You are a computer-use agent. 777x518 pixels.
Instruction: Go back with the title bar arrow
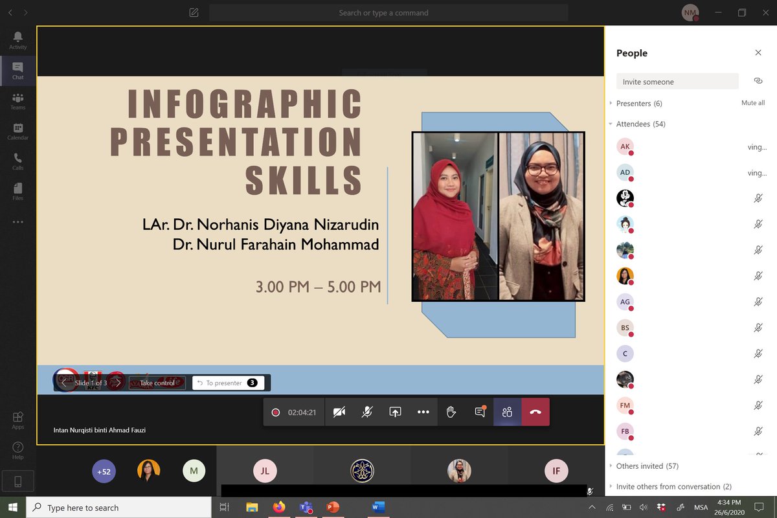10,12
